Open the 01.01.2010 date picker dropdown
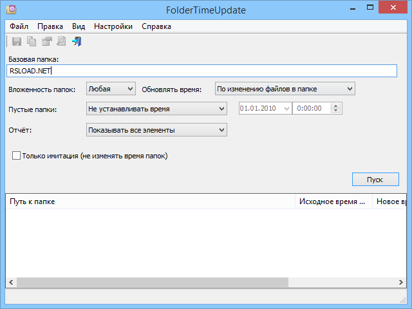This screenshot has height=309, width=412. (286, 109)
